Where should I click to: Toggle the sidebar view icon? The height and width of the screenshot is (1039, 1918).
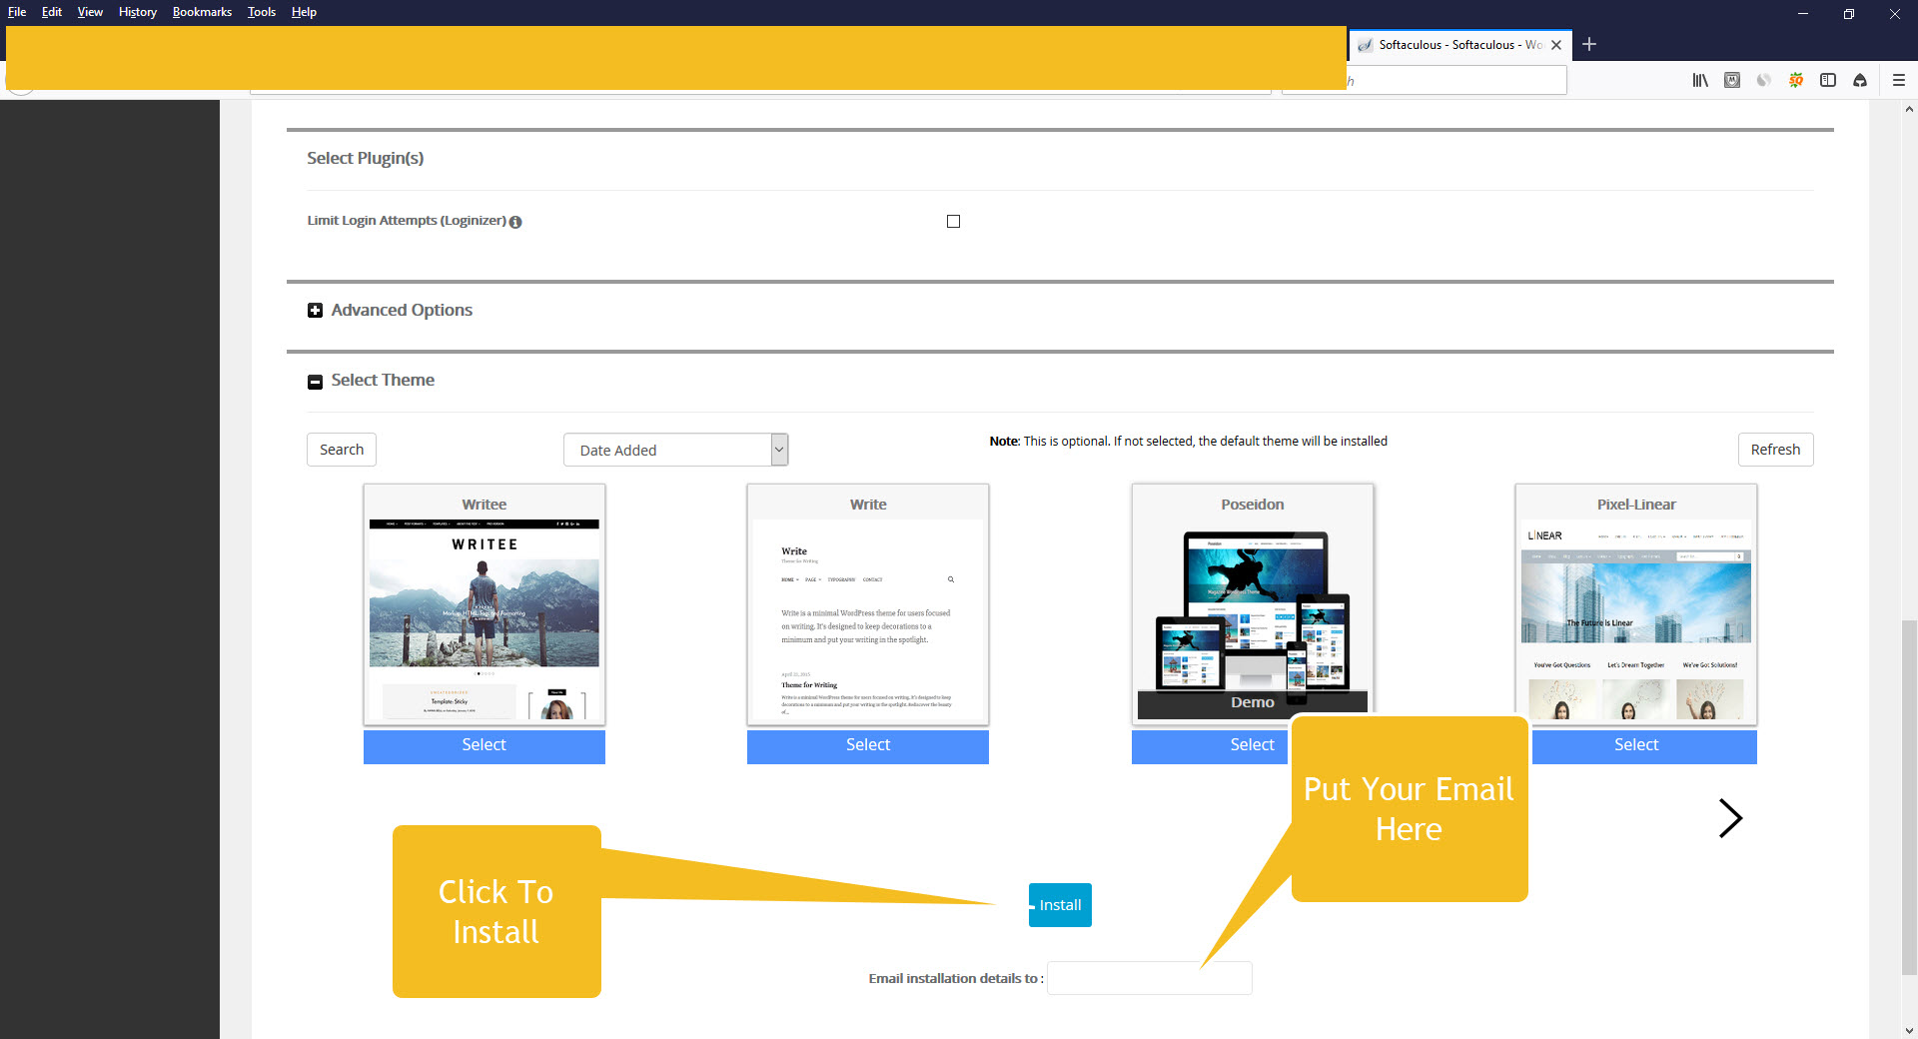point(1828,81)
